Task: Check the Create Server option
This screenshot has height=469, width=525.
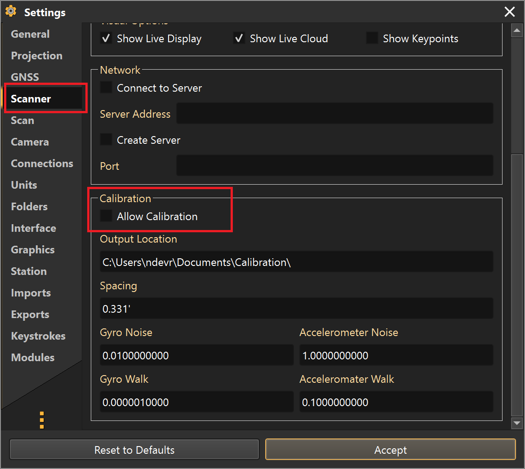Action: (106, 140)
